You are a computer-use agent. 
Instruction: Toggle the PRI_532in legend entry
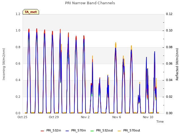pyautogui.click(x=51, y=130)
